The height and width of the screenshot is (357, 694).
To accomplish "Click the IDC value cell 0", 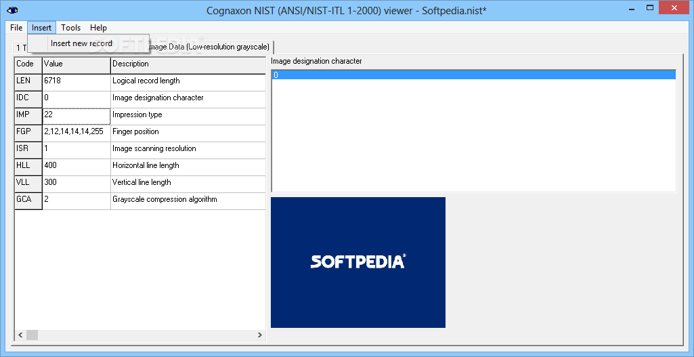I will 77,99.
